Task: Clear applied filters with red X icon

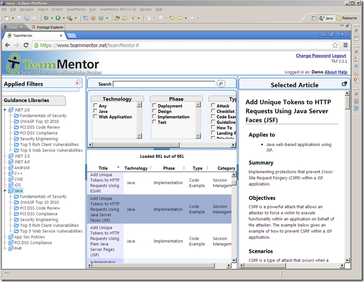Action: pos(77,83)
